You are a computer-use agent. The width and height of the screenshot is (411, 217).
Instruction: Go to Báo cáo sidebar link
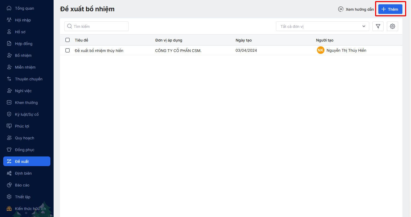click(x=27, y=185)
